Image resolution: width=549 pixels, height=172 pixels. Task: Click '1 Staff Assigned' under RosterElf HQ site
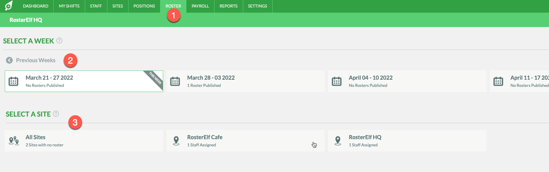point(363,145)
